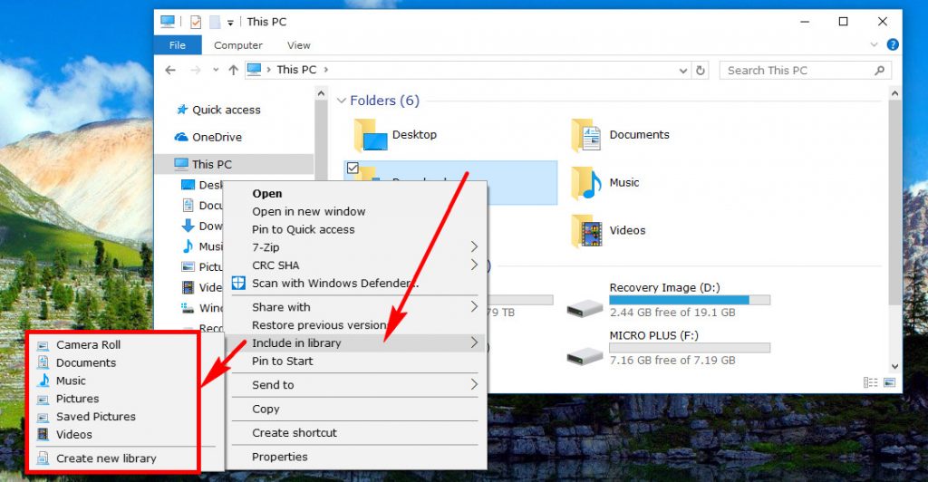
Task: Choose Restore previous versions
Action: [320, 325]
